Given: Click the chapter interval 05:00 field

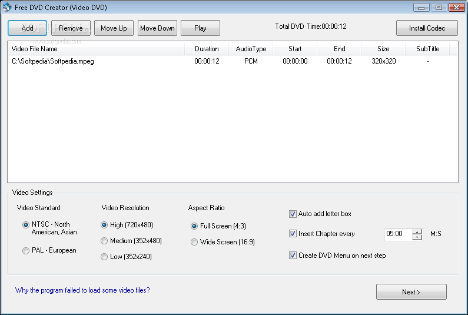Looking at the screenshot, I should [x=398, y=234].
